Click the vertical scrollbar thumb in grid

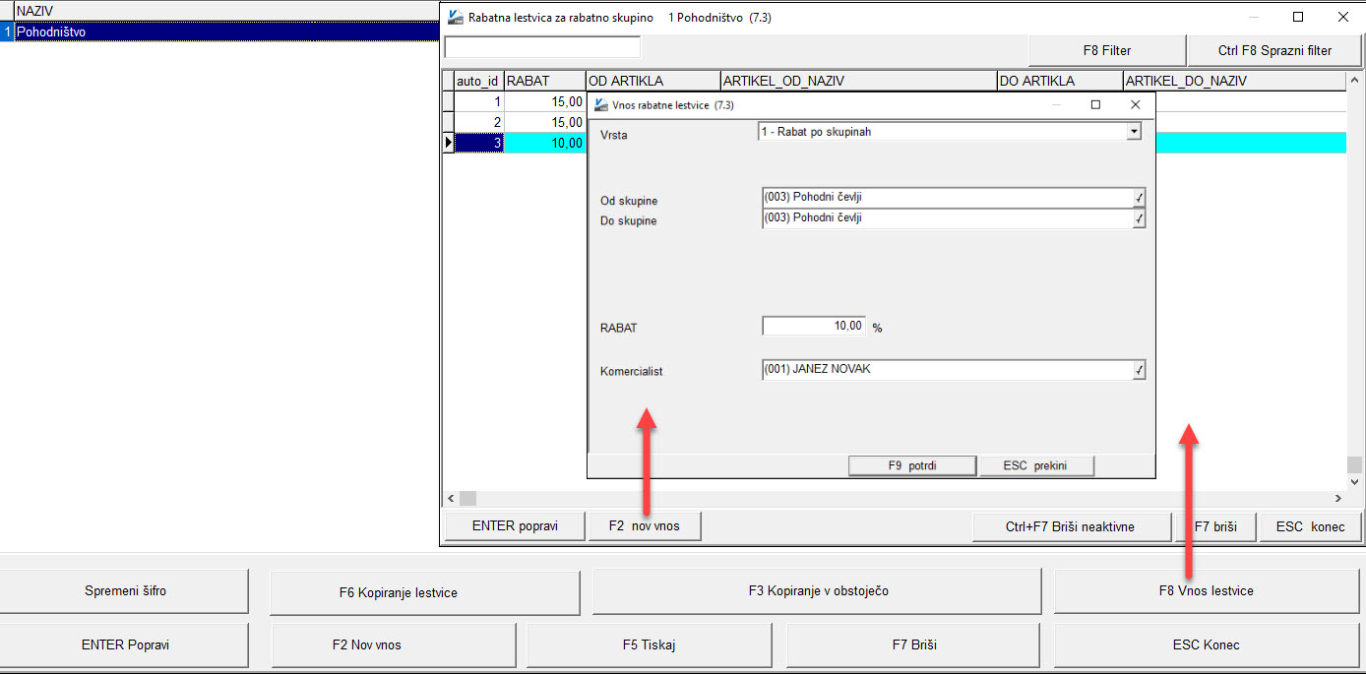click(1353, 465)
